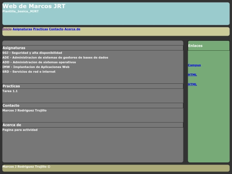
Task: Select Marcos J Rodriguez Trujillo under Contacto
Action: [24, 110]
